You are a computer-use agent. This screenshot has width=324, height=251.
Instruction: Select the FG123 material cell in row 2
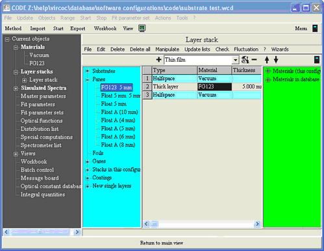pos(214,86)
